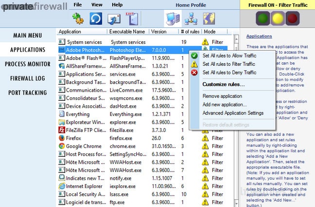
Task: Sort by Executable Name column header
Action: point(128,32)
